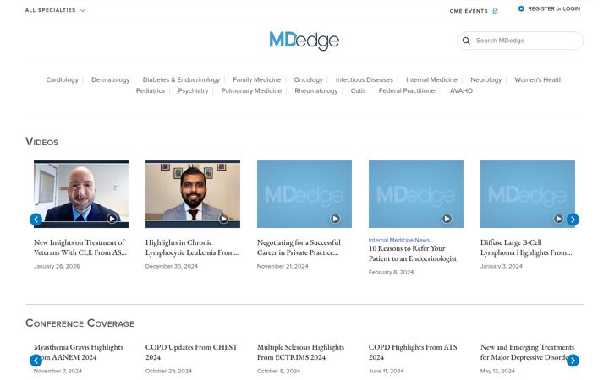Image resolution: width=609 pixels, height=380 pixels.
Task: Open the Infectious Diseases section
Action: 365,79
